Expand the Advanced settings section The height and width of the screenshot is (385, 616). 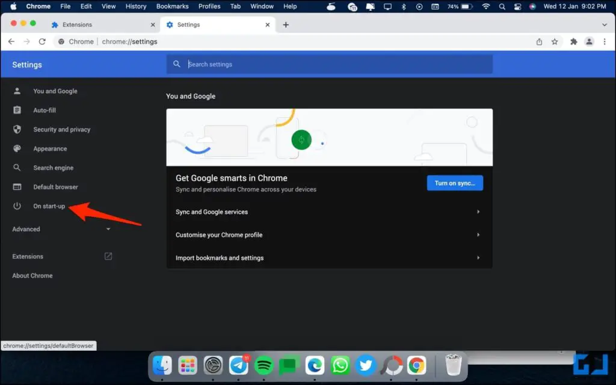pyautogui.click(x=62, y=229)
